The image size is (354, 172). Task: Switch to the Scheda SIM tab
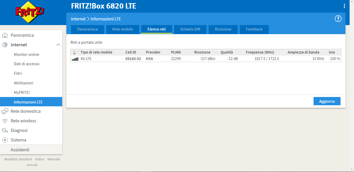tap(190, 29)
